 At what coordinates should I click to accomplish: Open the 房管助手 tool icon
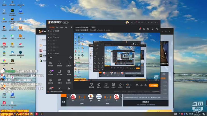coord(60,64)
